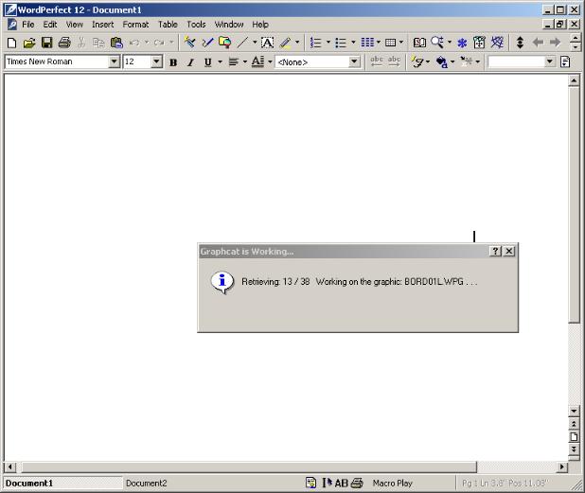Insert a Text box with the A icon
The height and width of the screenshot is (493, 585).
[267, 43]
